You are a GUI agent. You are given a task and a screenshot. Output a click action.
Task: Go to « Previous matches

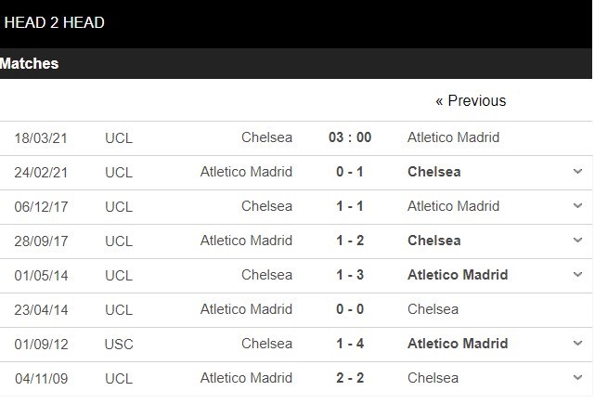471,100
